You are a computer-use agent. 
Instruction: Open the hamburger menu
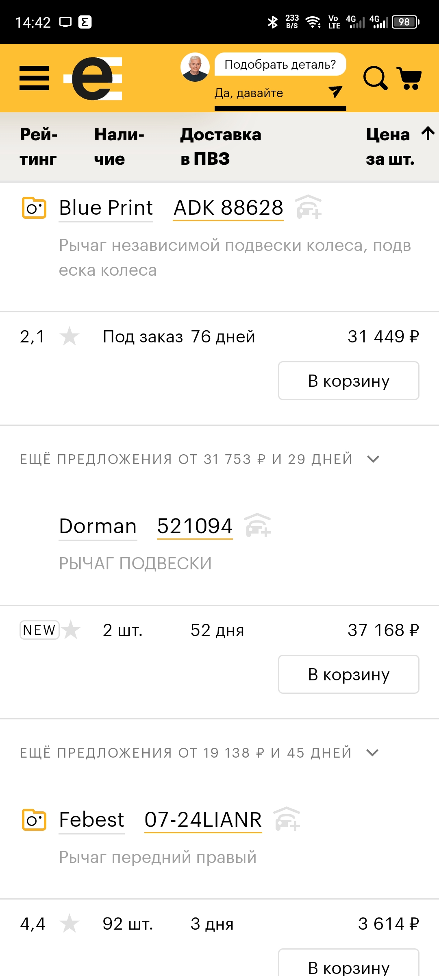point(34,78)
